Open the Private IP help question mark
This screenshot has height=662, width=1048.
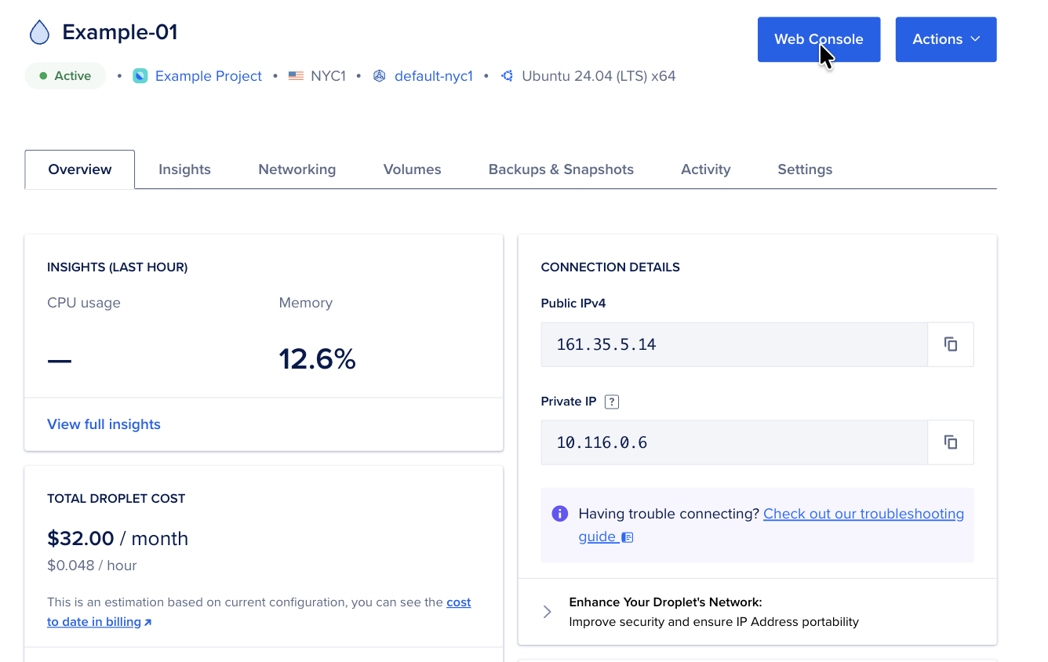point(611,401)
